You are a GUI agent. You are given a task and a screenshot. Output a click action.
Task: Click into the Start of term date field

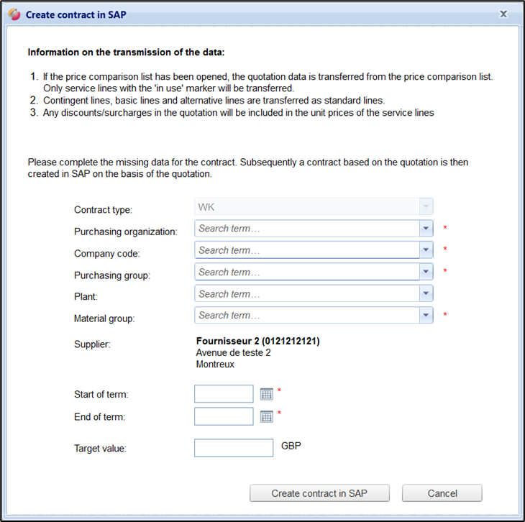click(x=224, y=394)
